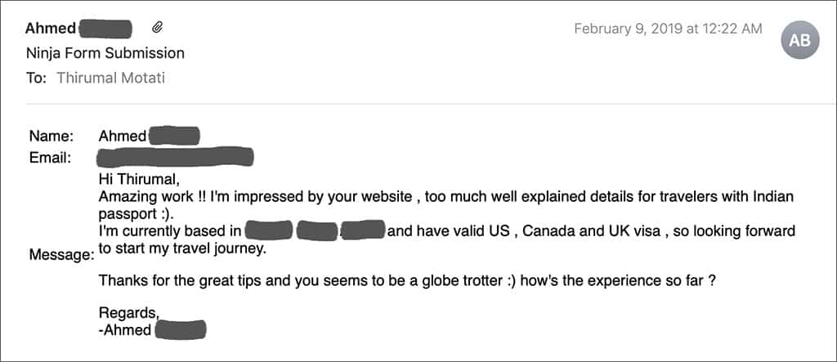
Task: Click the redacted surname in the header
Action: pos(105,29)
